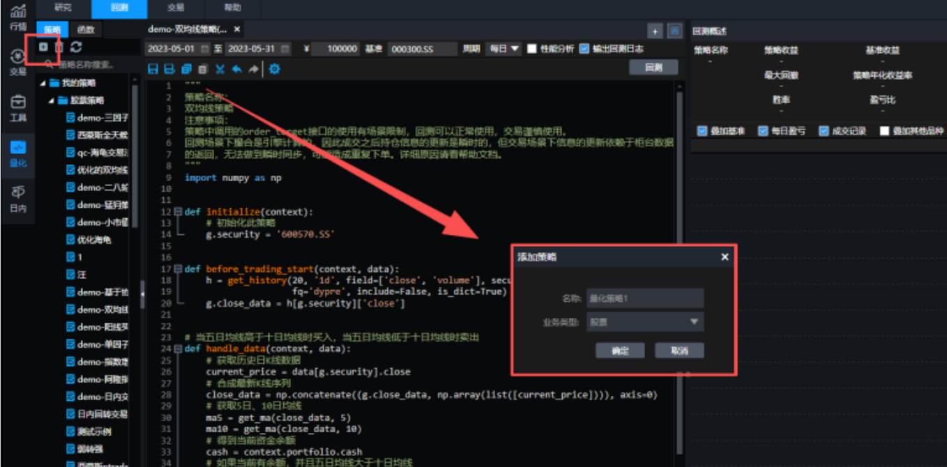The height and width of the screenshot is (467, 947).
Task: Undo the last edit in the editor
Action: click(236, 69)
